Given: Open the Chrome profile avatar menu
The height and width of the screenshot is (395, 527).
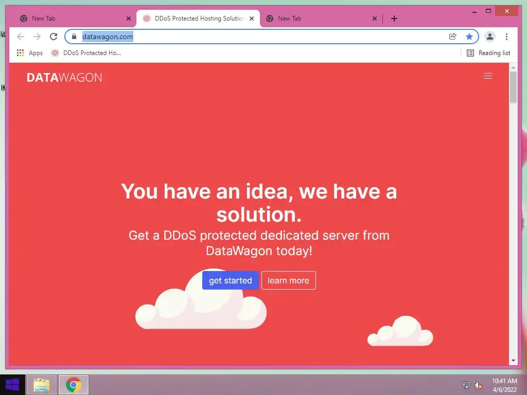Looking at the screenshot, I should [490, 37].
